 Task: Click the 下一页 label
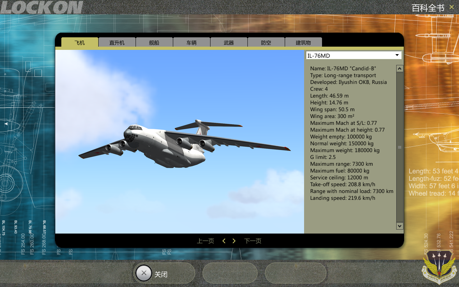253,241
